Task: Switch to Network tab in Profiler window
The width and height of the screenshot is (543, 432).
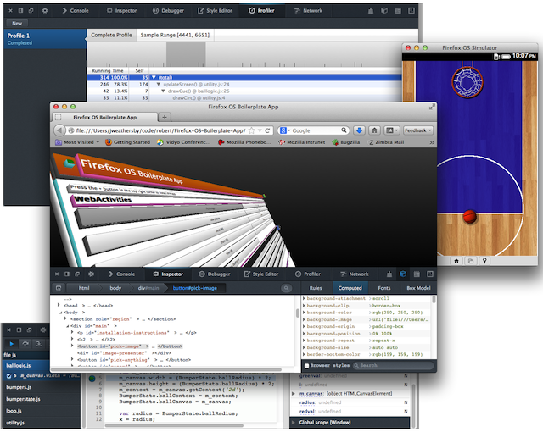Action: click(308, 11)
